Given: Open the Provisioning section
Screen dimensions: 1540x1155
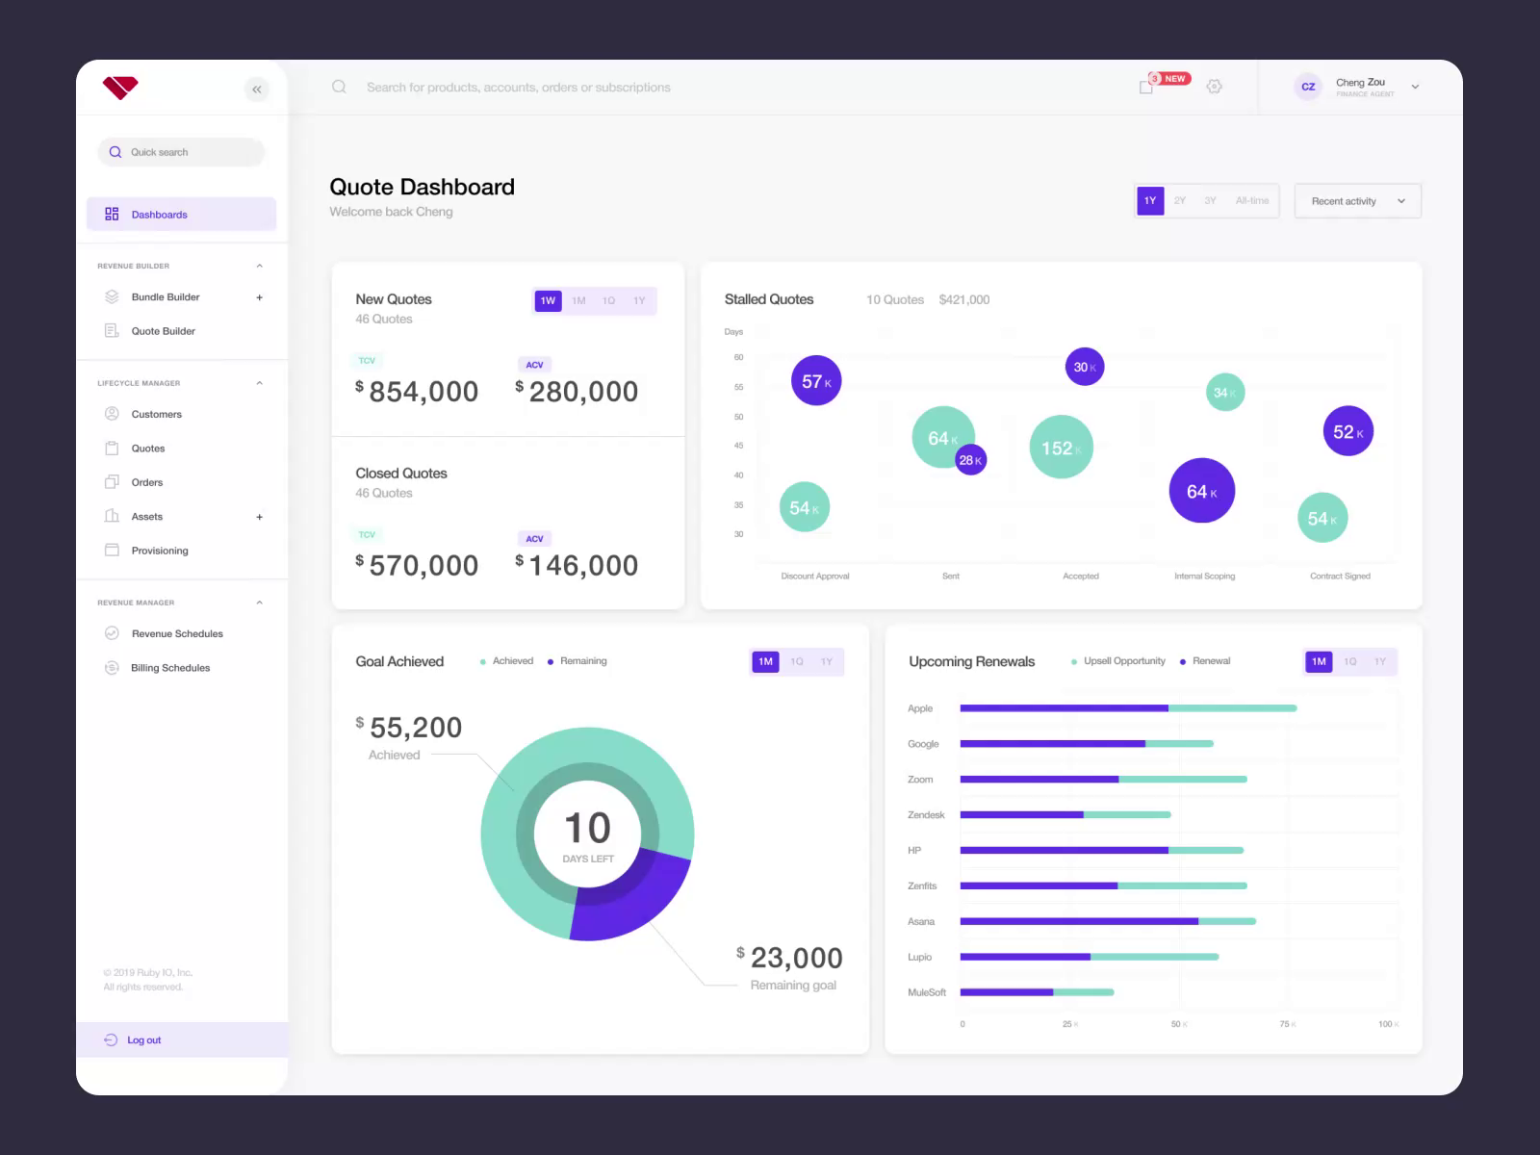Looking at the screenshot, I should coord(159,550).
